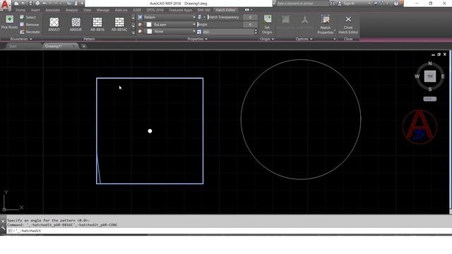Close the Hatch Editor
This screenshot has width=452, height=254.
pyautogui.click(x=348, y=25)
